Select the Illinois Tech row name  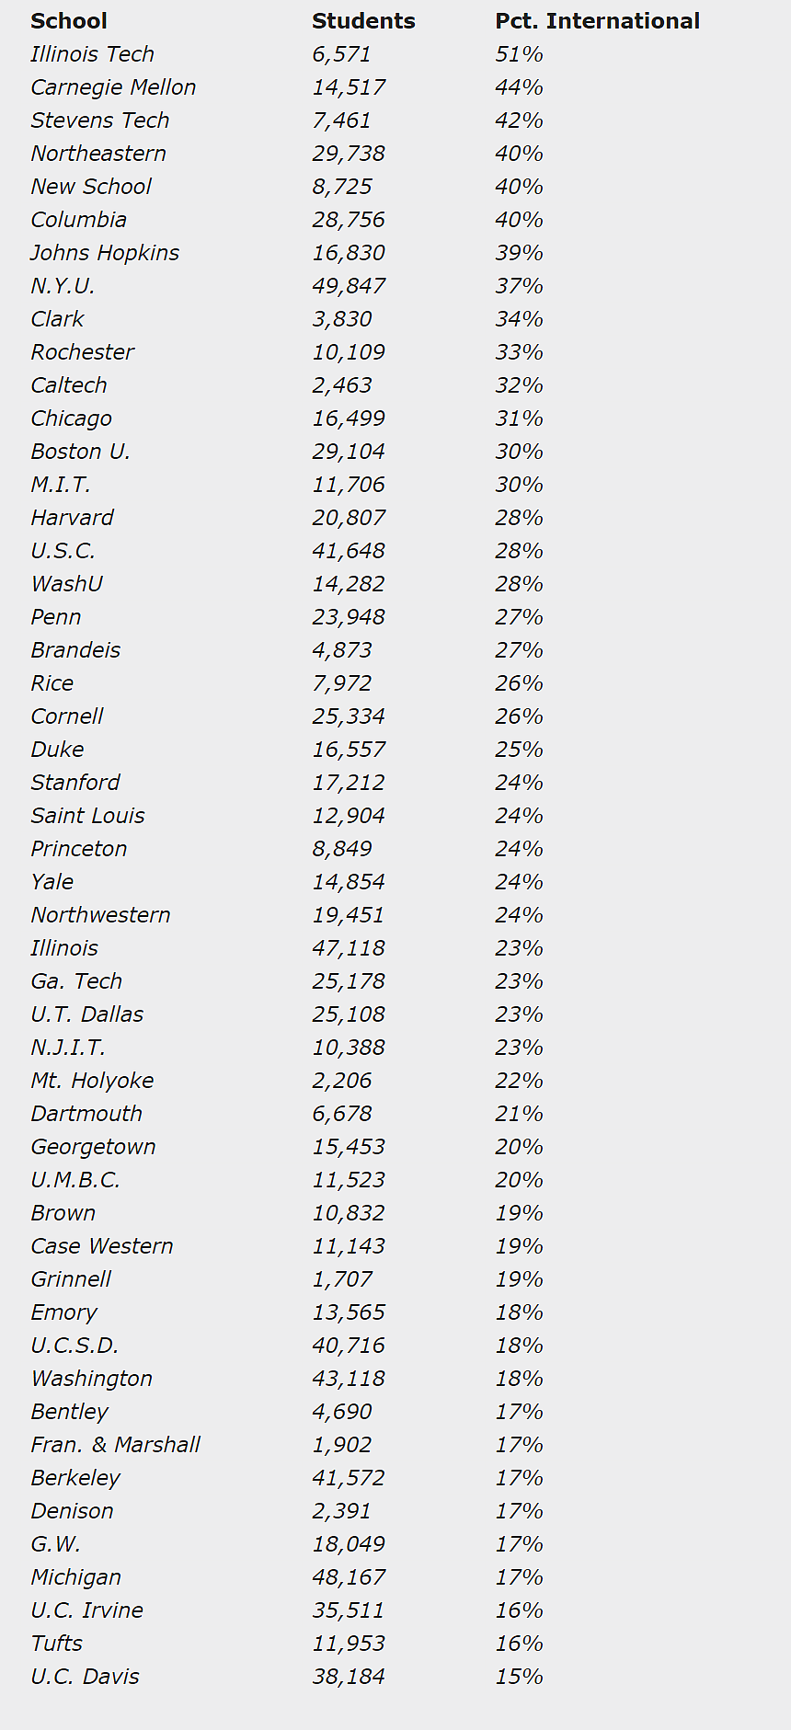pyautogui.click(x=92, y=54)
